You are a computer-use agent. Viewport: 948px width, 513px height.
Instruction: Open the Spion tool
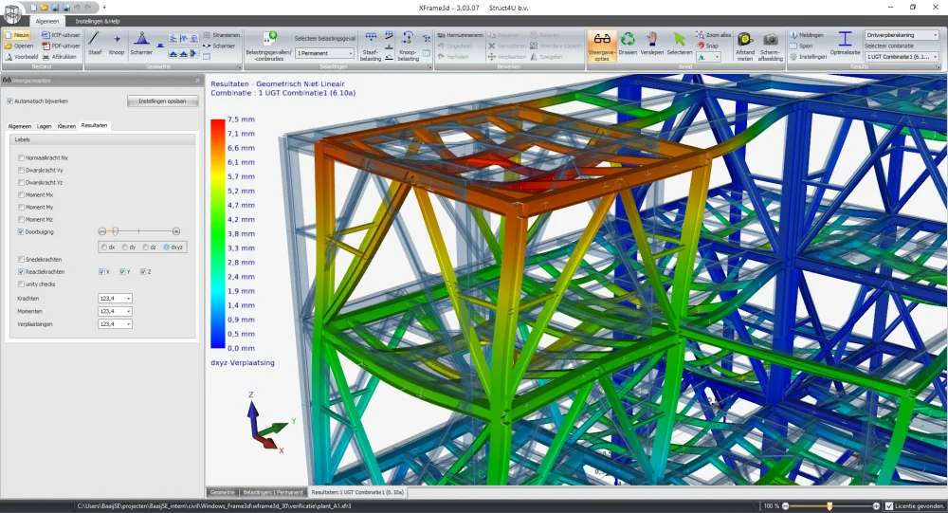pyautogui.click(x=801, y=46)
